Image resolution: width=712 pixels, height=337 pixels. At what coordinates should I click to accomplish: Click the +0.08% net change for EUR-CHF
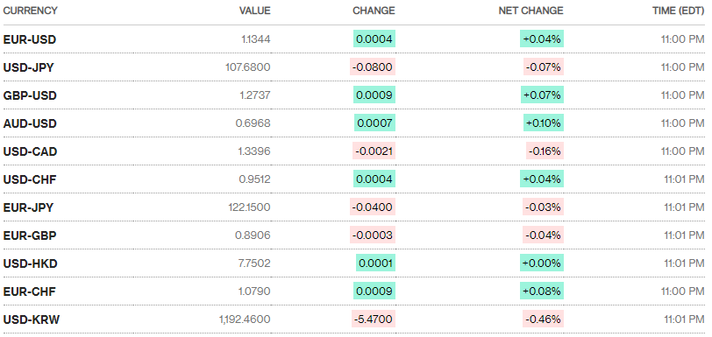(x=542, y=291)
